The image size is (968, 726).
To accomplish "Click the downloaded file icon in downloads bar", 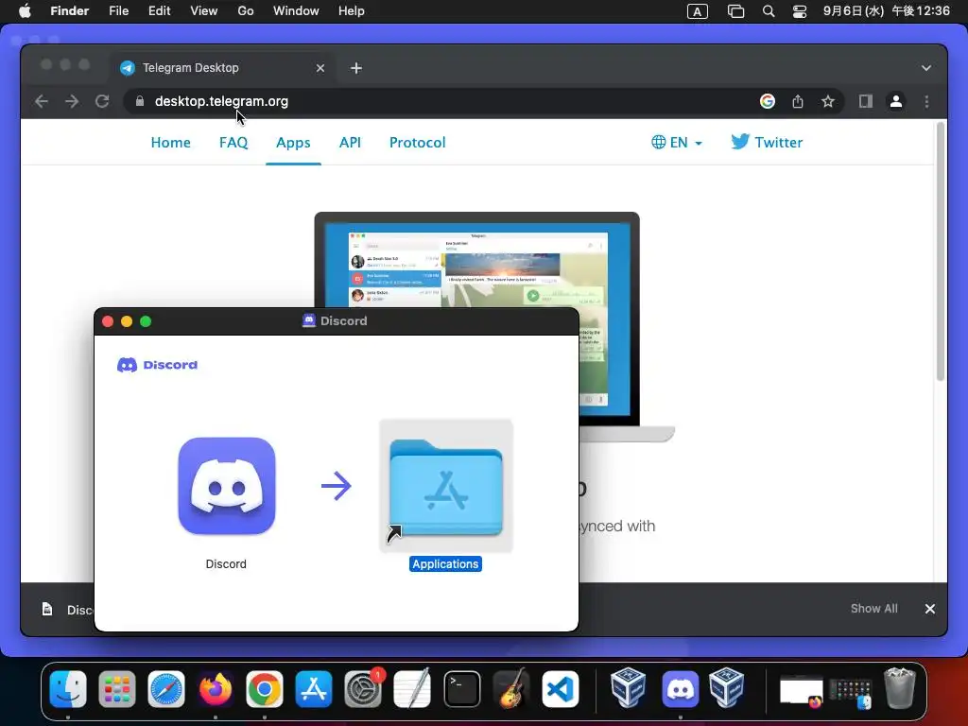I will [47, 610].
